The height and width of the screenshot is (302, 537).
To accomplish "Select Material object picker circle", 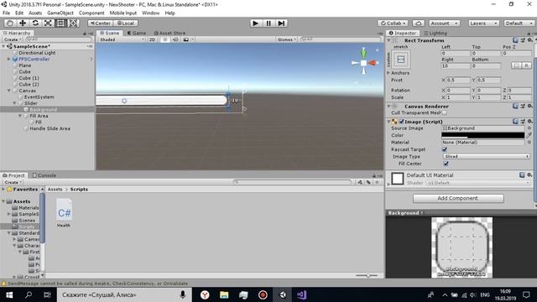I will [529, 142].
